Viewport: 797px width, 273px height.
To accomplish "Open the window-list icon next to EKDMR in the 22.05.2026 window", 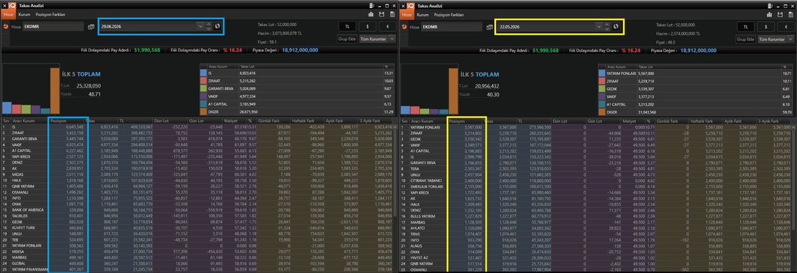I will click(x=489, y=27).
